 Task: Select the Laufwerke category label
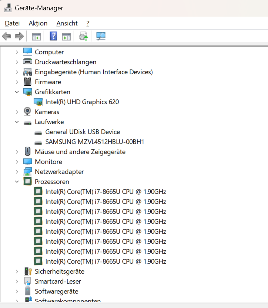pyautogui.click(x=50, y=122)
